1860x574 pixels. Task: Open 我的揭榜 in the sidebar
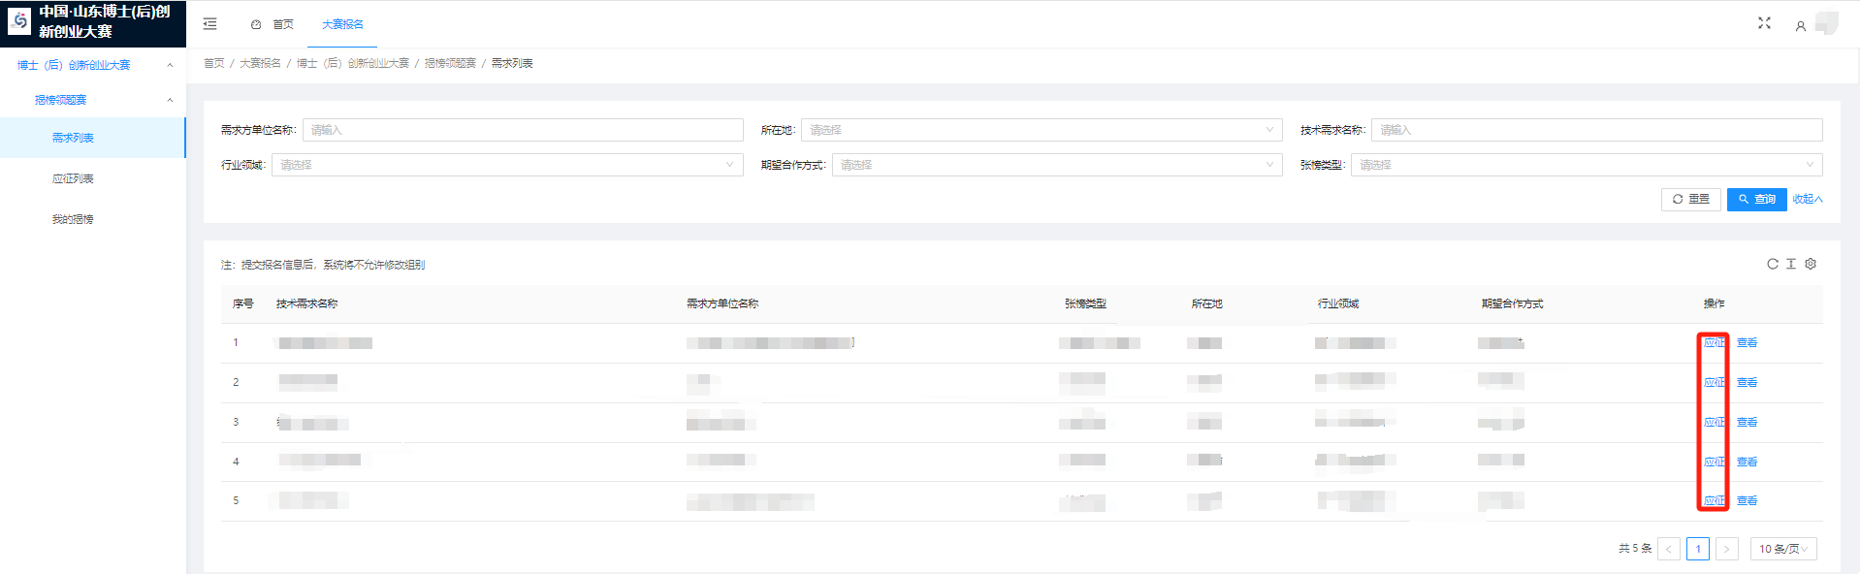click(73, 219)
